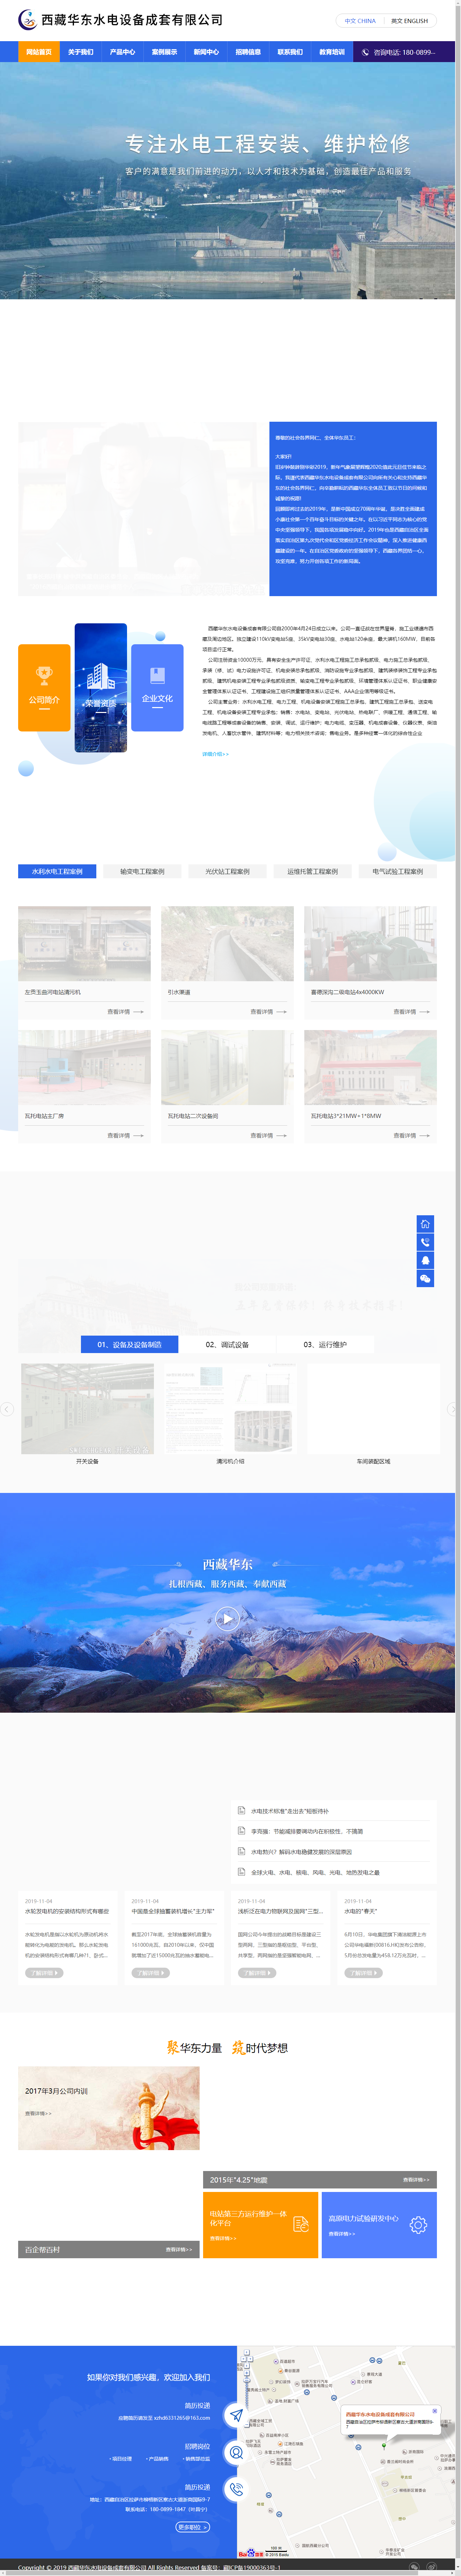Click the 企业文化 book card
Screen dimensions: 461x2576
(x=157, y=688)
